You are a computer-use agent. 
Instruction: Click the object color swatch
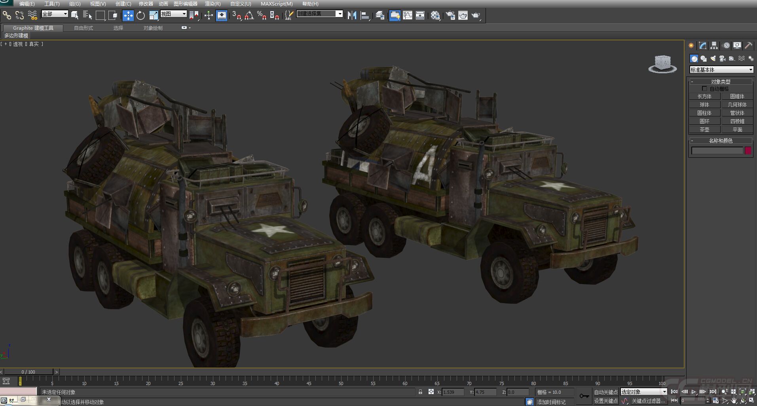(748, 151)
